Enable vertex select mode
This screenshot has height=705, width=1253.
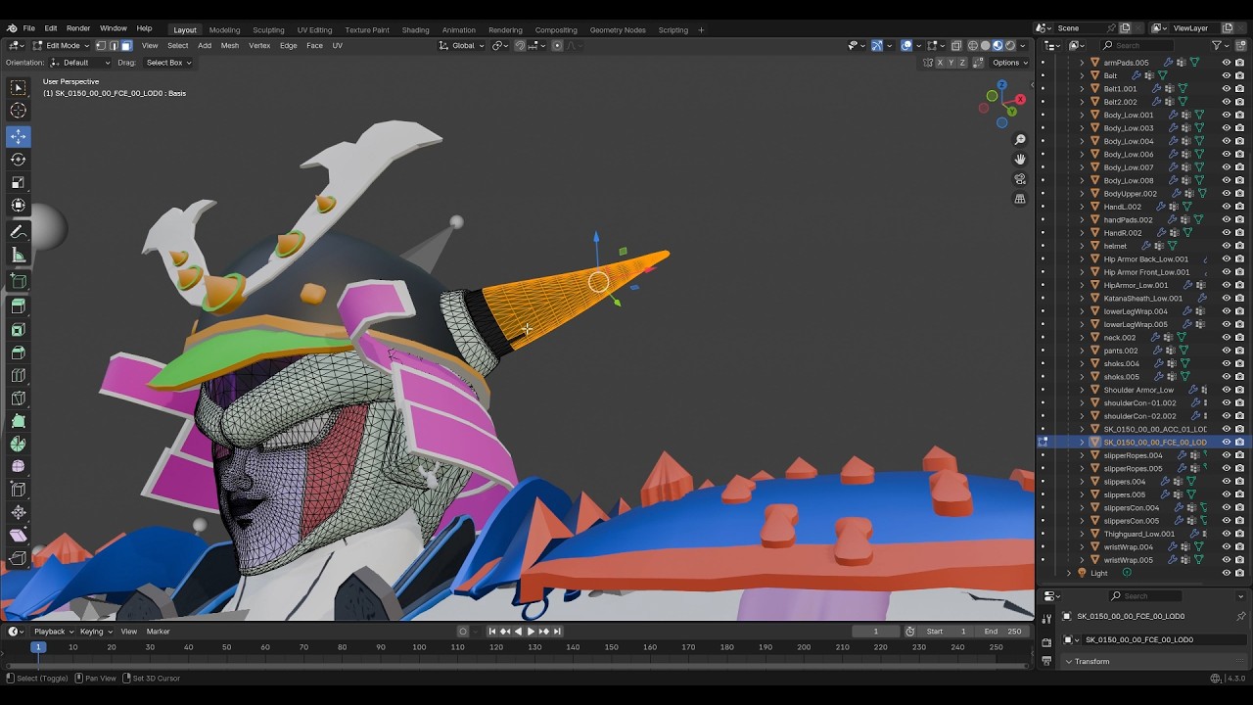coord(100,45)
